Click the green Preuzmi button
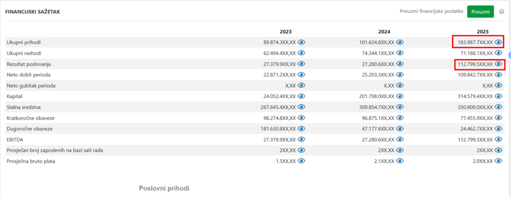 point(481,12)
